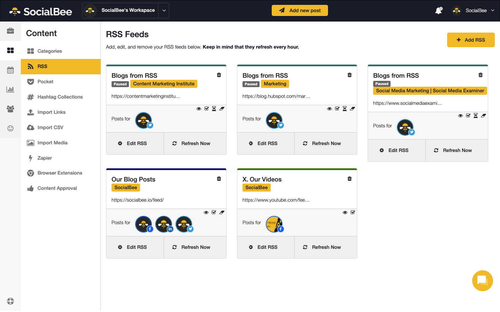Open the live chat bubble
Viewport: 500px width, 312px height.
(x=482, y=280)
